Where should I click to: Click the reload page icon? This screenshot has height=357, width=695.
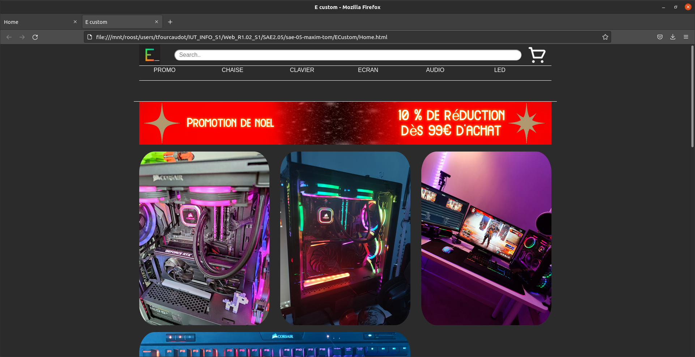coord(35,37)
